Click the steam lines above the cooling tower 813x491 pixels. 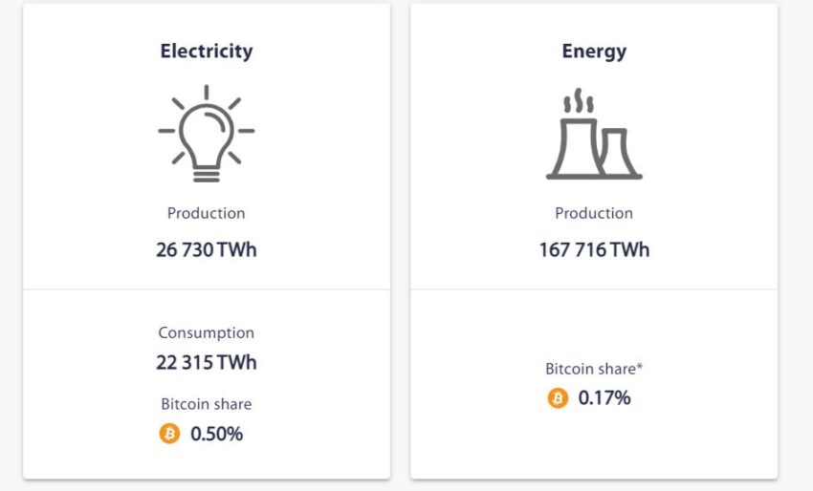tap(579, 101)
